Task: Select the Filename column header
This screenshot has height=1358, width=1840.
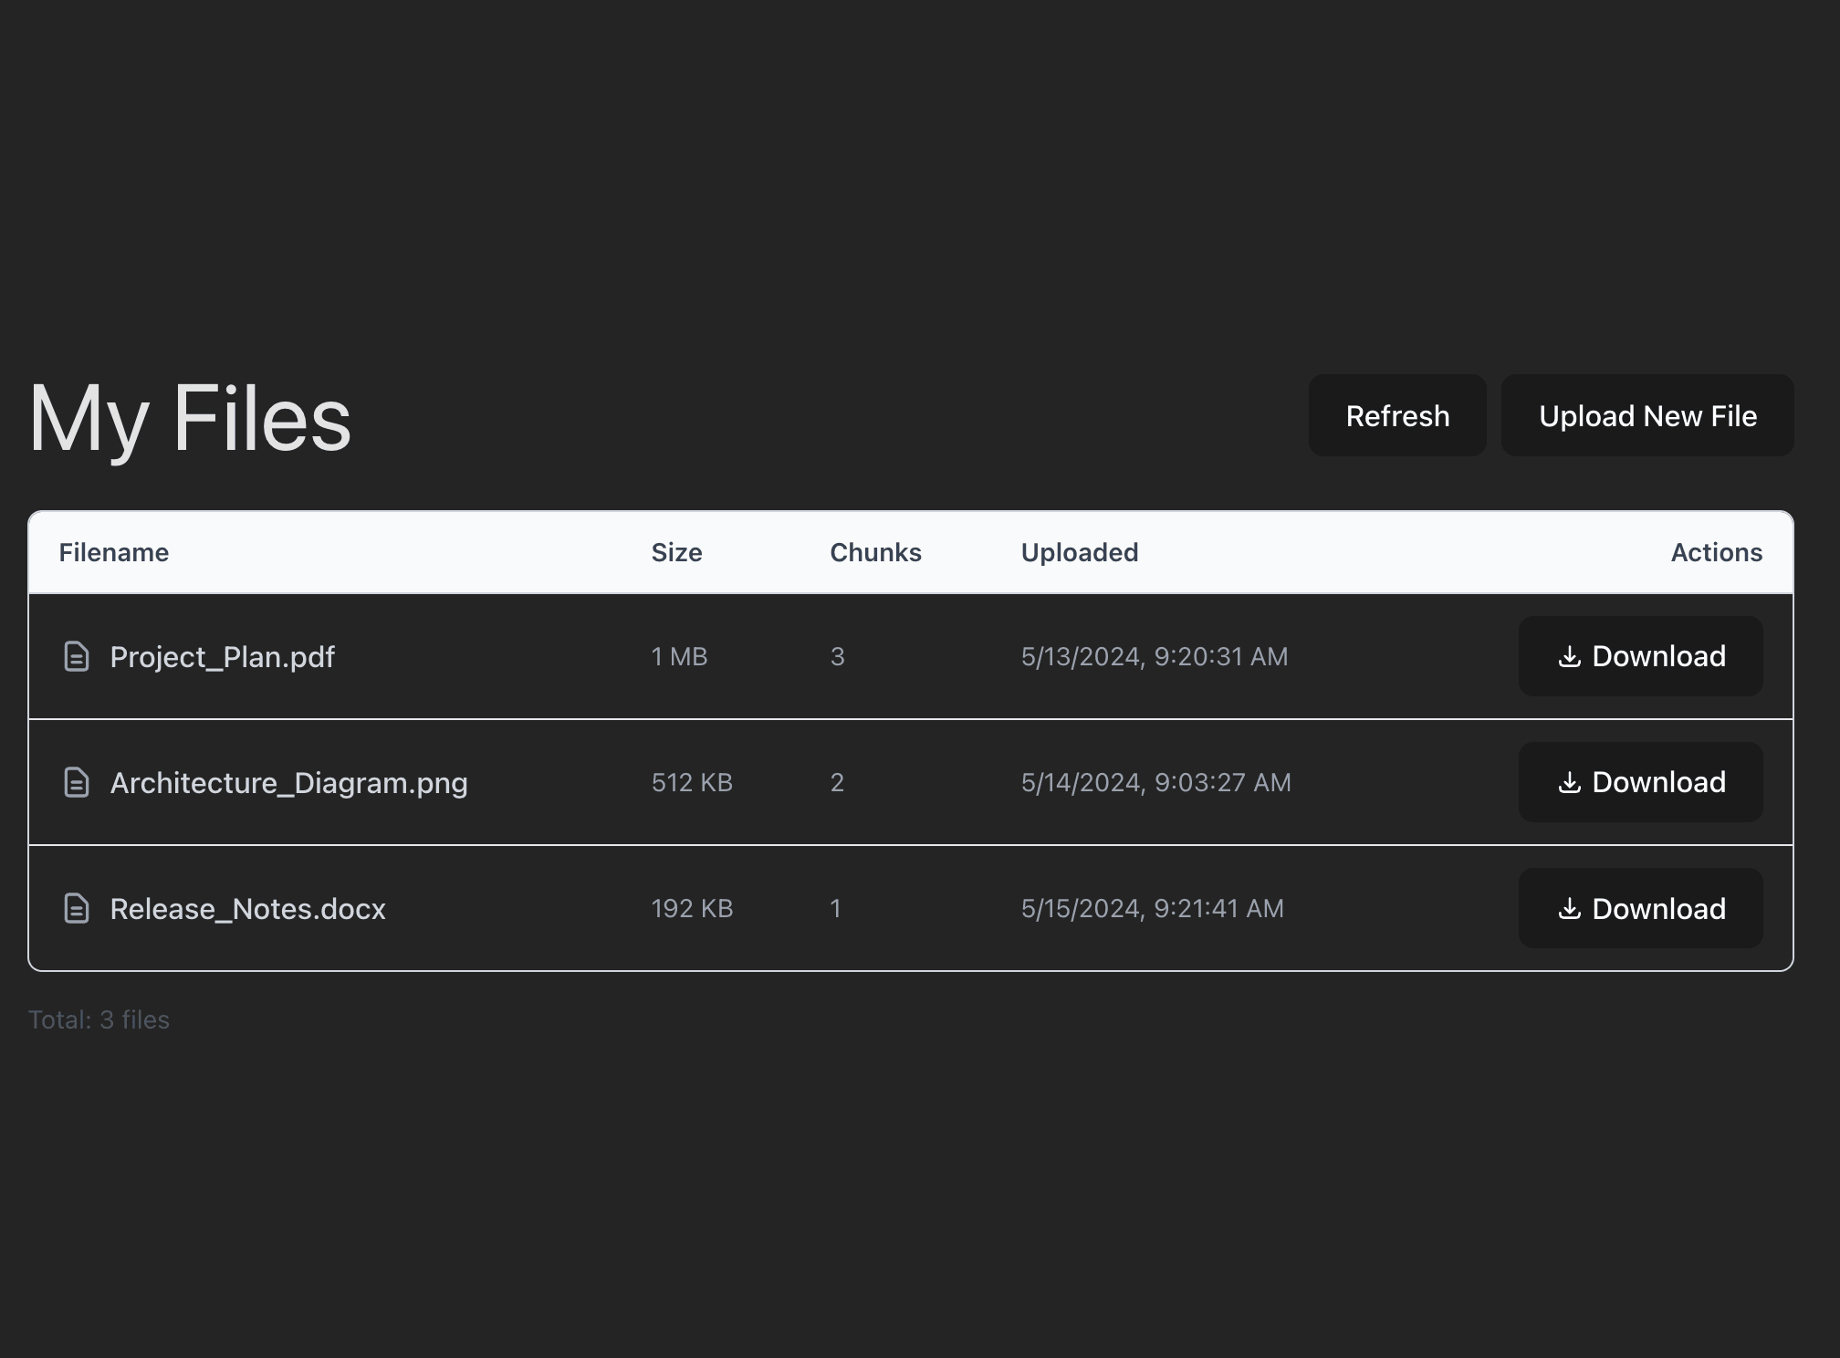Action: click(x=114, y=552)
